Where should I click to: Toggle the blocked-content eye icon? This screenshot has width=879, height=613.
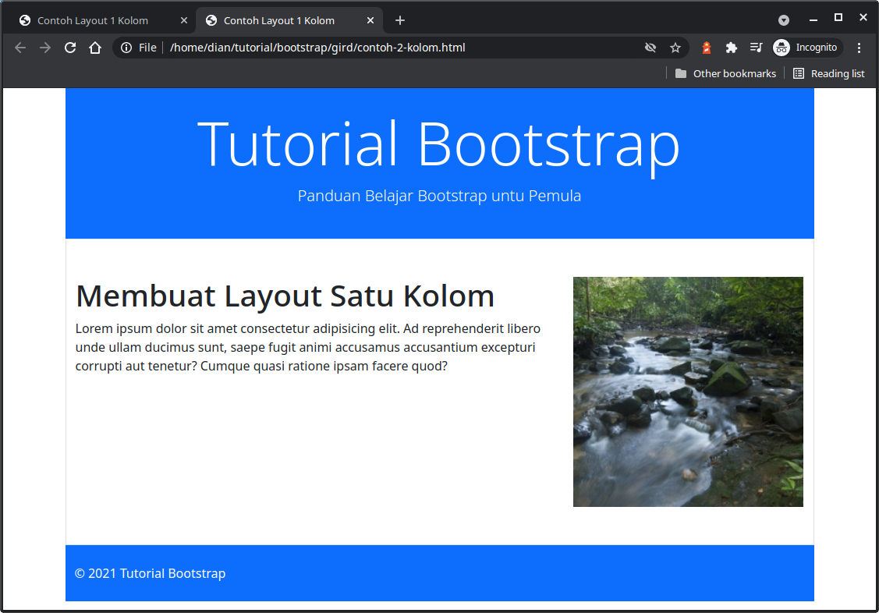click(650, 48)
